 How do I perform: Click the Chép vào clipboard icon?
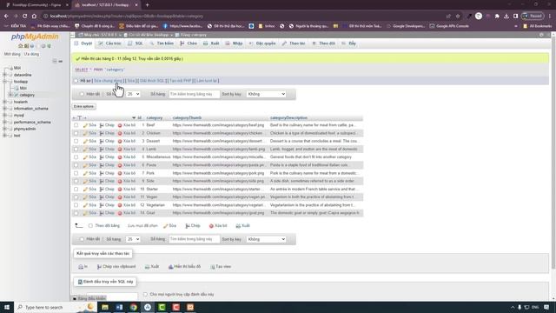(99, 267)
